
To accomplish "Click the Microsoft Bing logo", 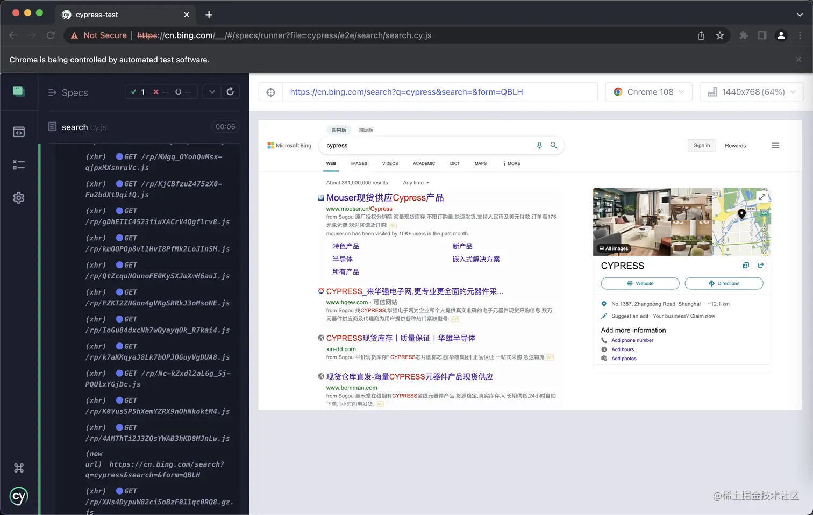I will click(x=289, y=146).
